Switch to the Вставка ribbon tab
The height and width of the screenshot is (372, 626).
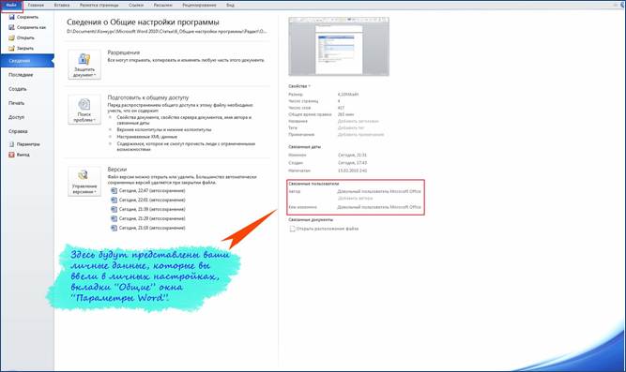click(62, 6)
